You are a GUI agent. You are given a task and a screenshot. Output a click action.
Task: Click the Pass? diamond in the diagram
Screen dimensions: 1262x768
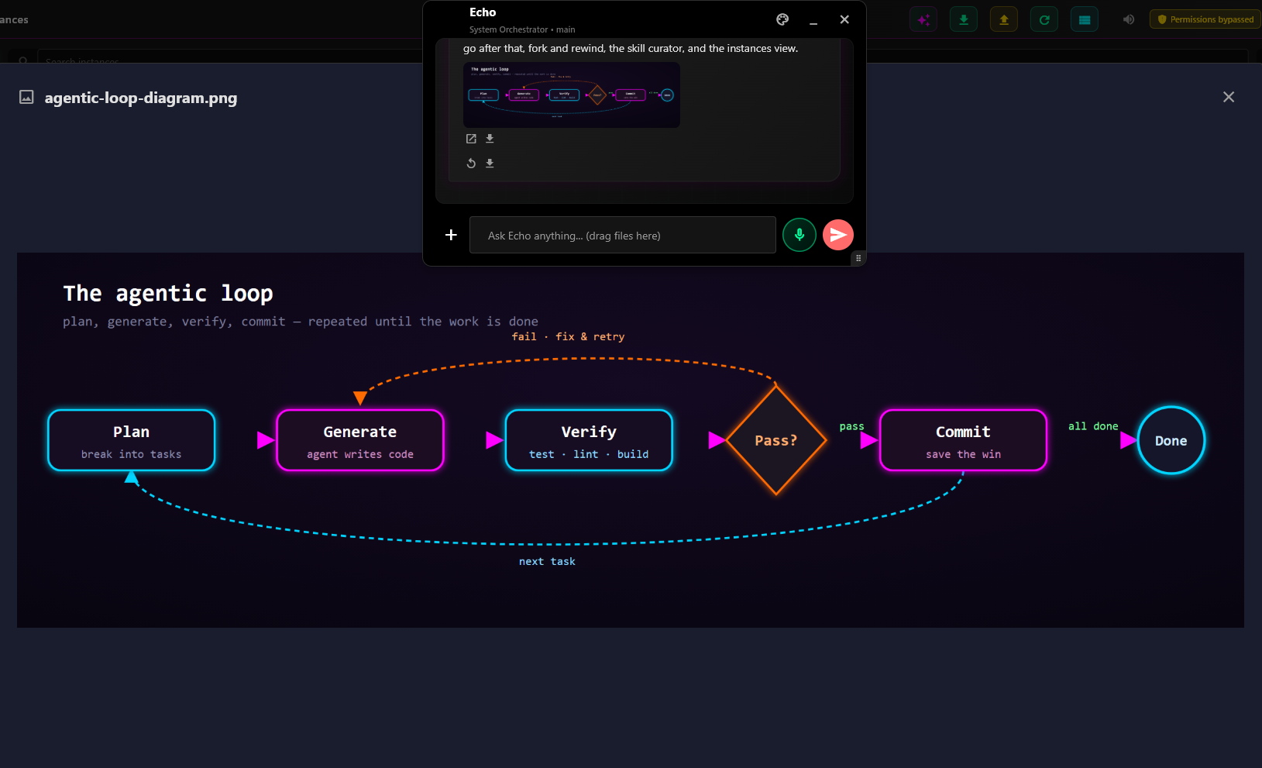(776, 440)
